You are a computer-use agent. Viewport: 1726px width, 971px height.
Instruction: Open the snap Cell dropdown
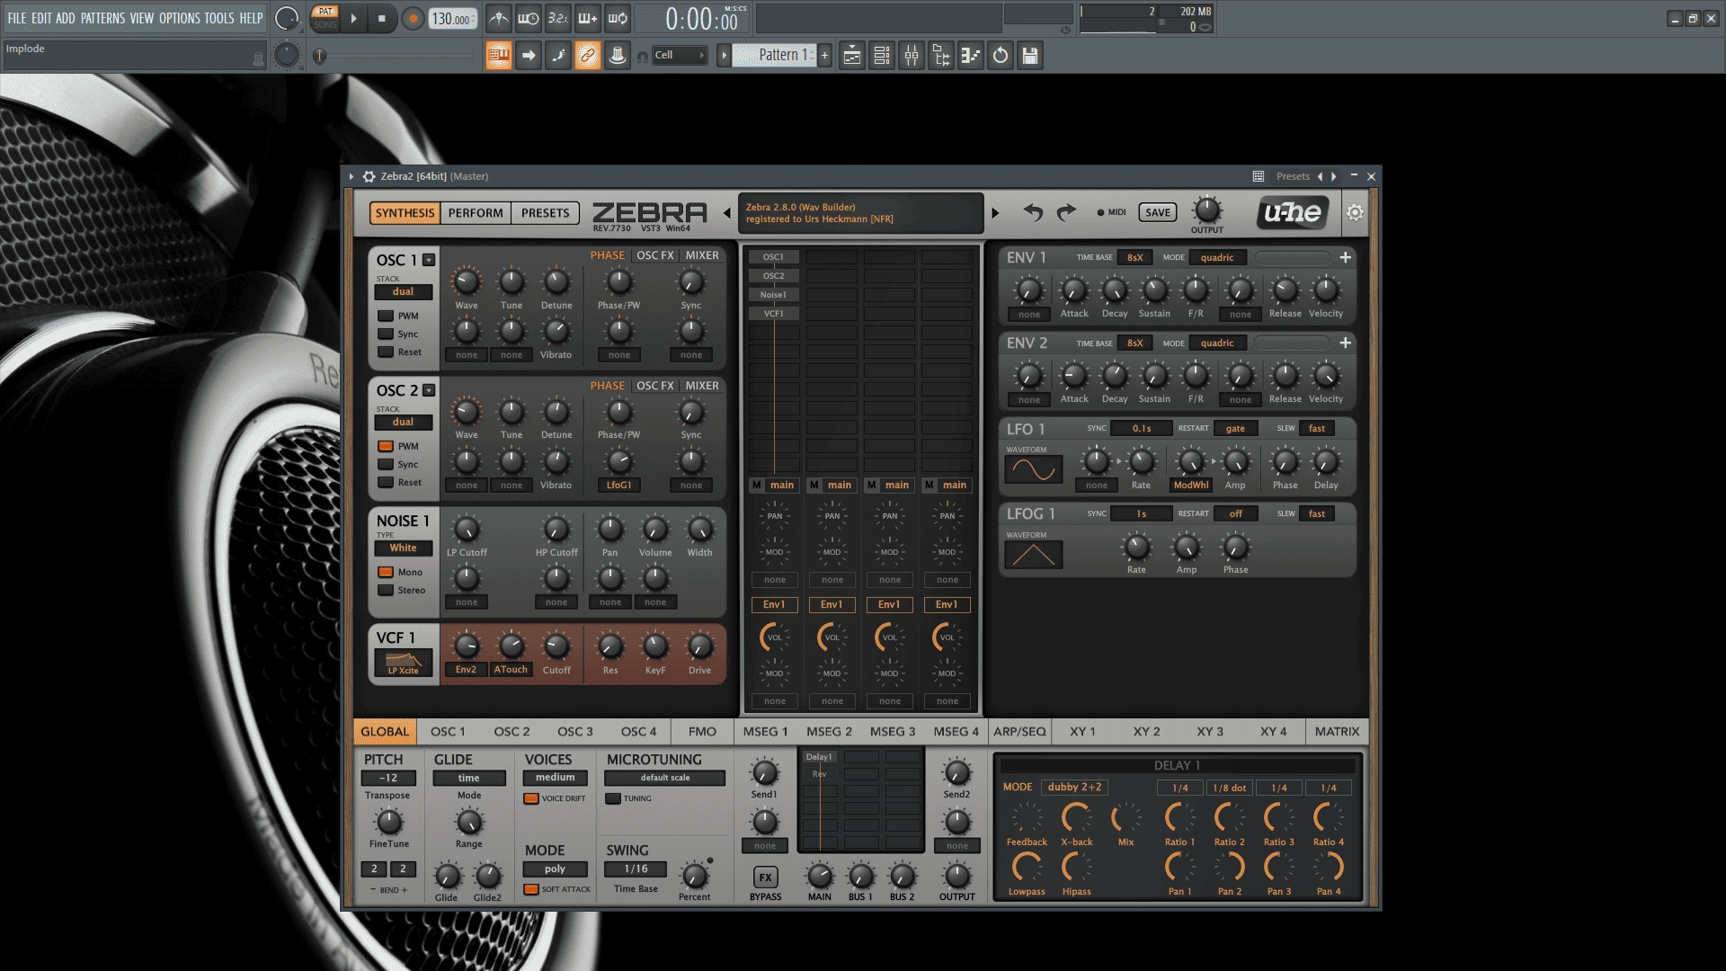click(679, 56)
